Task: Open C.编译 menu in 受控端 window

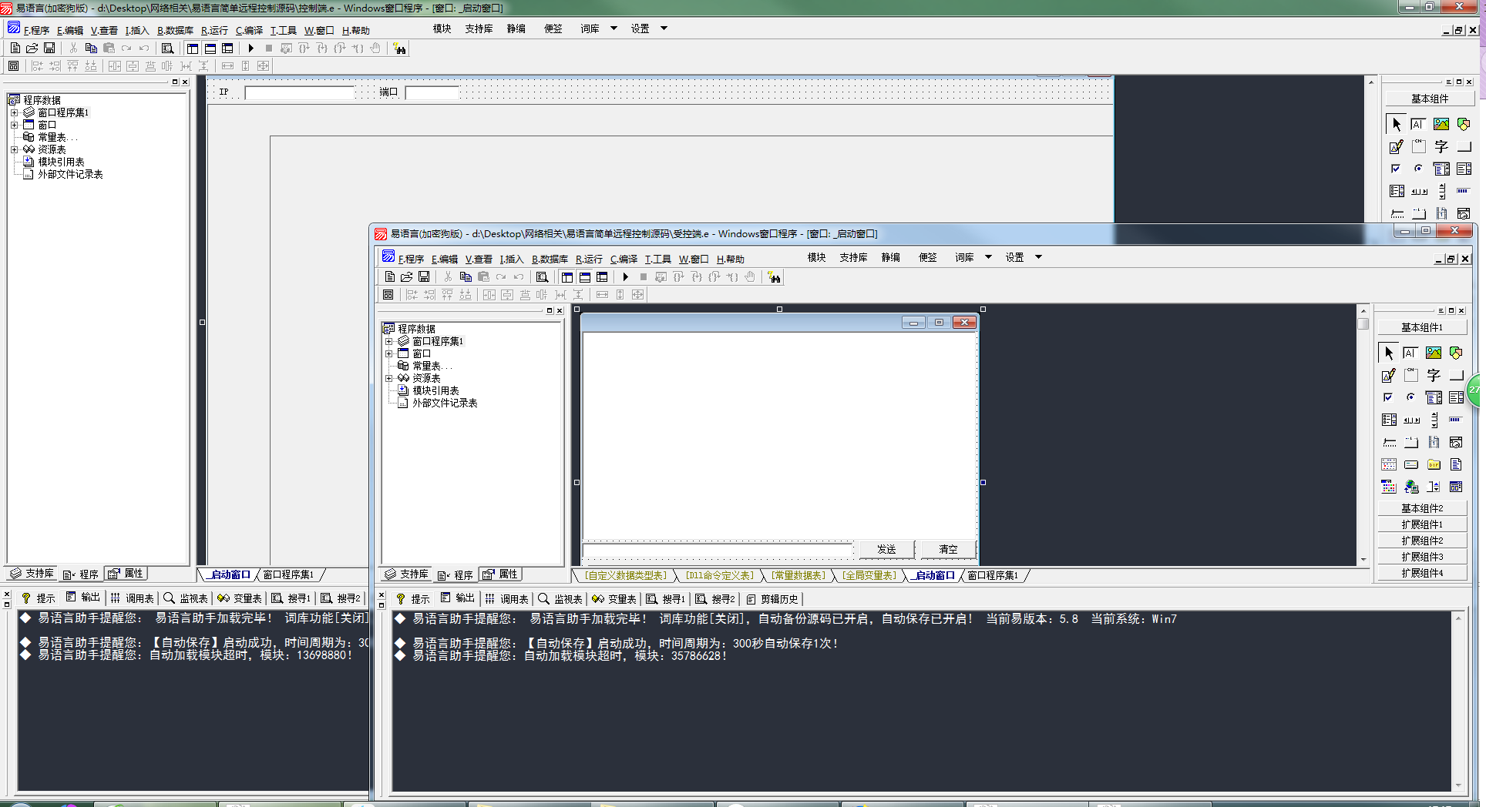Action: [624, 259]
